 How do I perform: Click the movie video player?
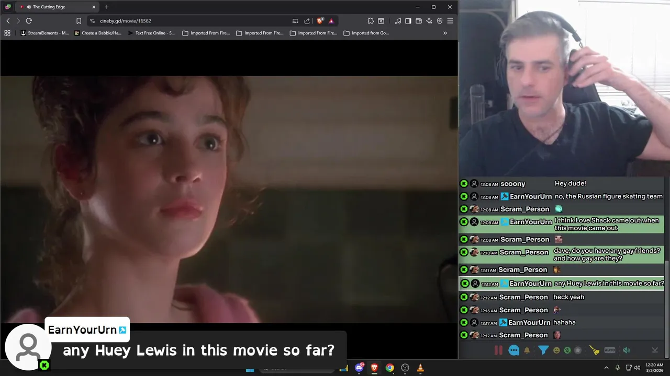pyautogui.click(x=229, y=199)
